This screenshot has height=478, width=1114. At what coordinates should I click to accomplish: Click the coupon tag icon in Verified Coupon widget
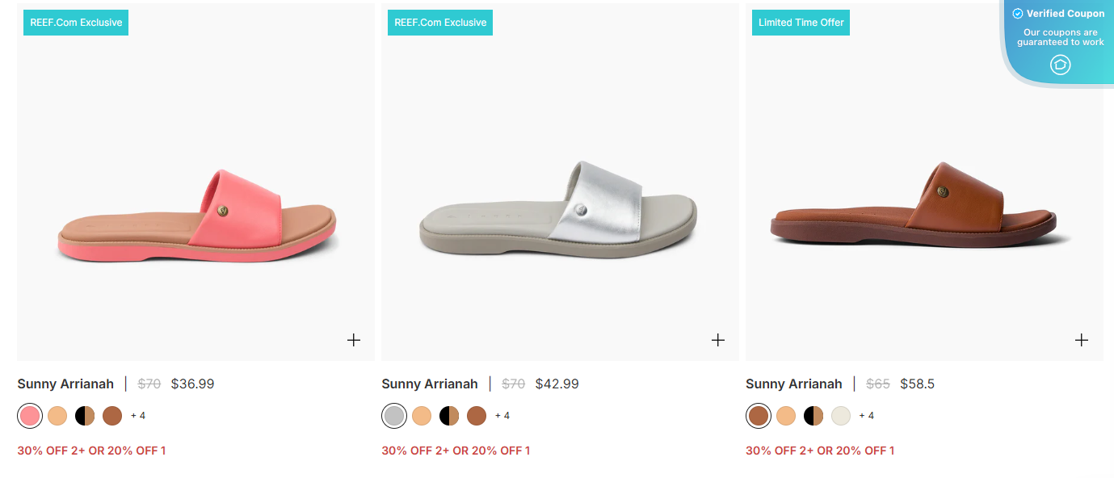[x=1060, y=65]
